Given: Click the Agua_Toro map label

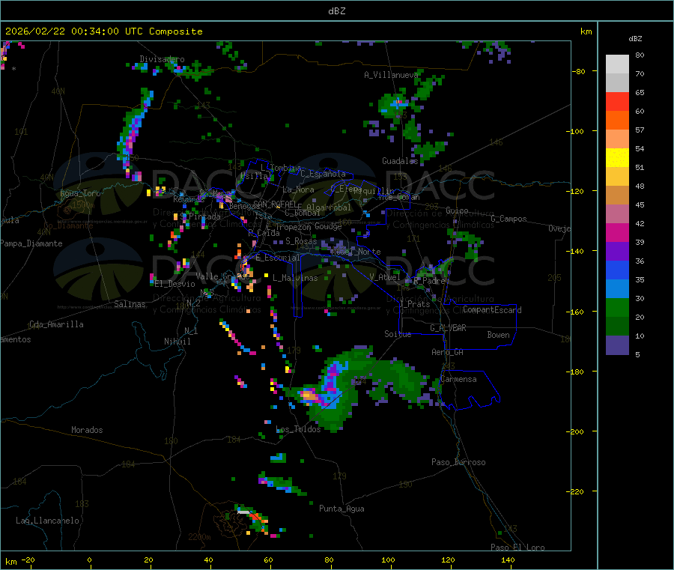Looking at the screenshot, I should click(80, 193).
